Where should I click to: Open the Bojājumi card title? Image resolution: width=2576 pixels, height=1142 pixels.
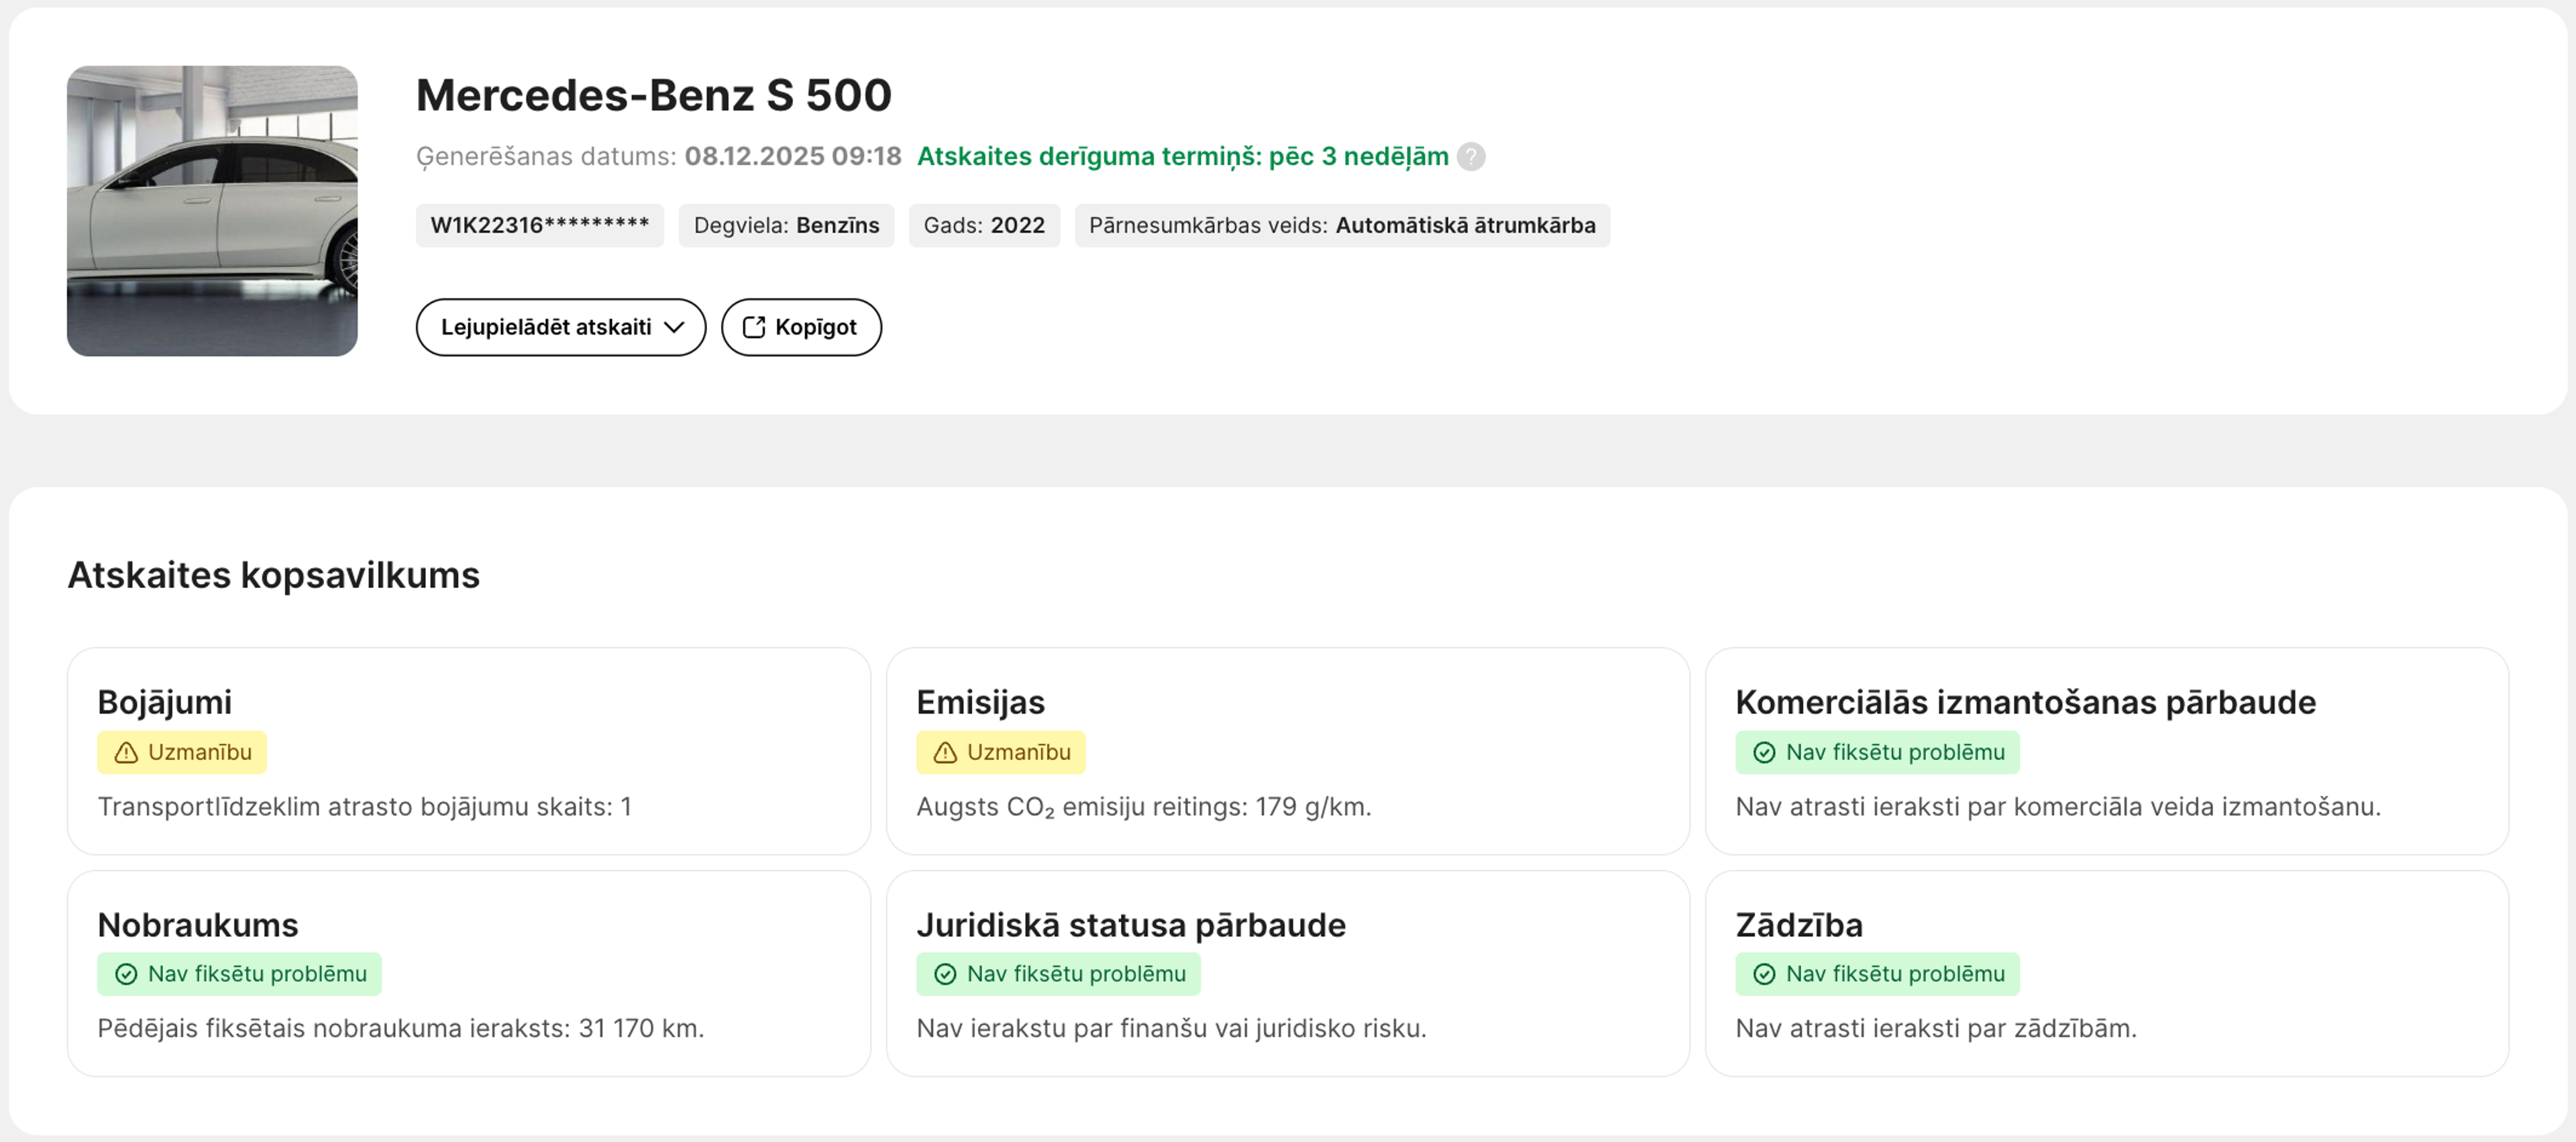[164, 702]
